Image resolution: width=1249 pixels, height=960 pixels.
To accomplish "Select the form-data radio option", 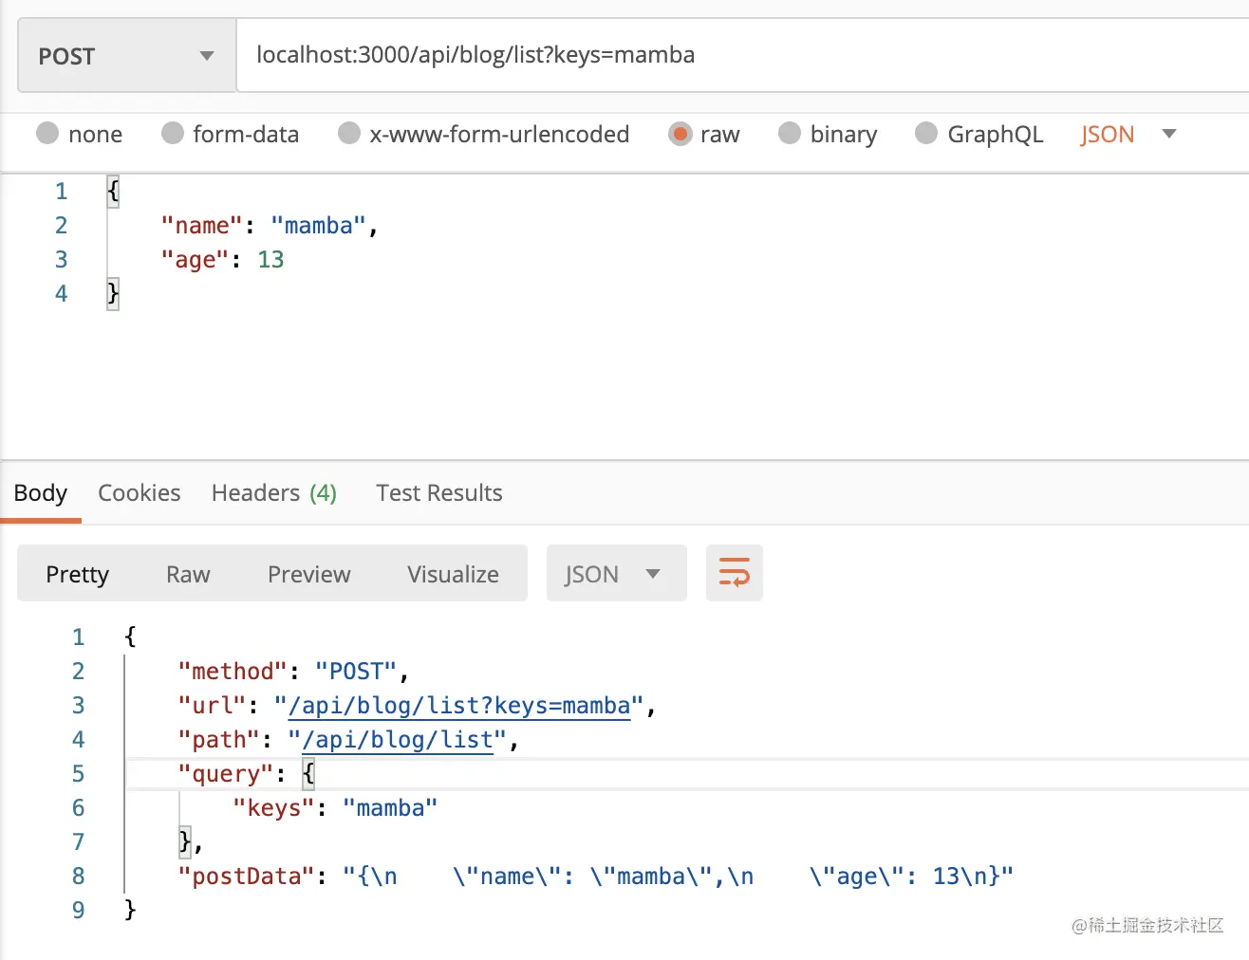I will (173, 134).
